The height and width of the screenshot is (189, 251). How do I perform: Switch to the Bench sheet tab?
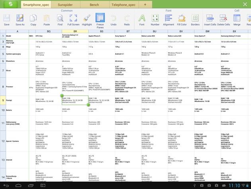pos(94,5)
